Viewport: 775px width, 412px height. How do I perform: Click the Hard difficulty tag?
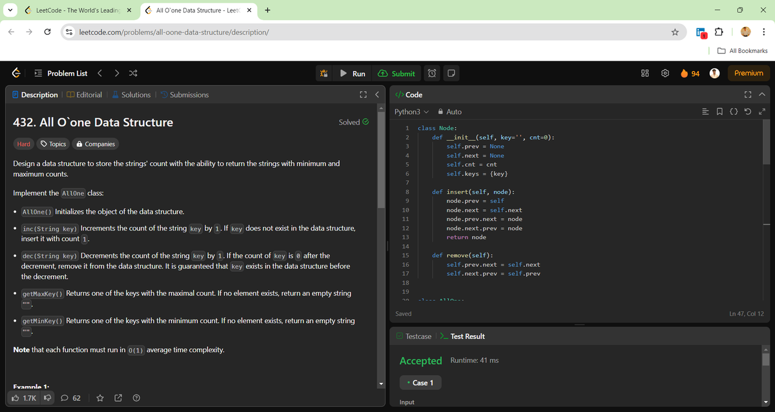pos(24,144)
